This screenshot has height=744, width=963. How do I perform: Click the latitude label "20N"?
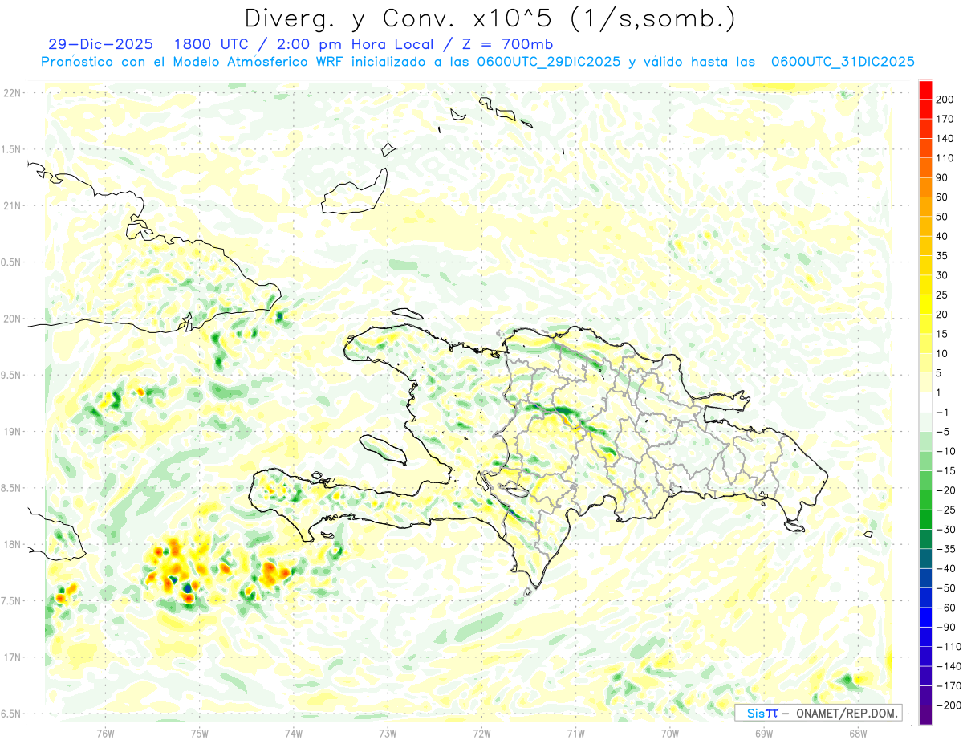click(x=12, y=319)
